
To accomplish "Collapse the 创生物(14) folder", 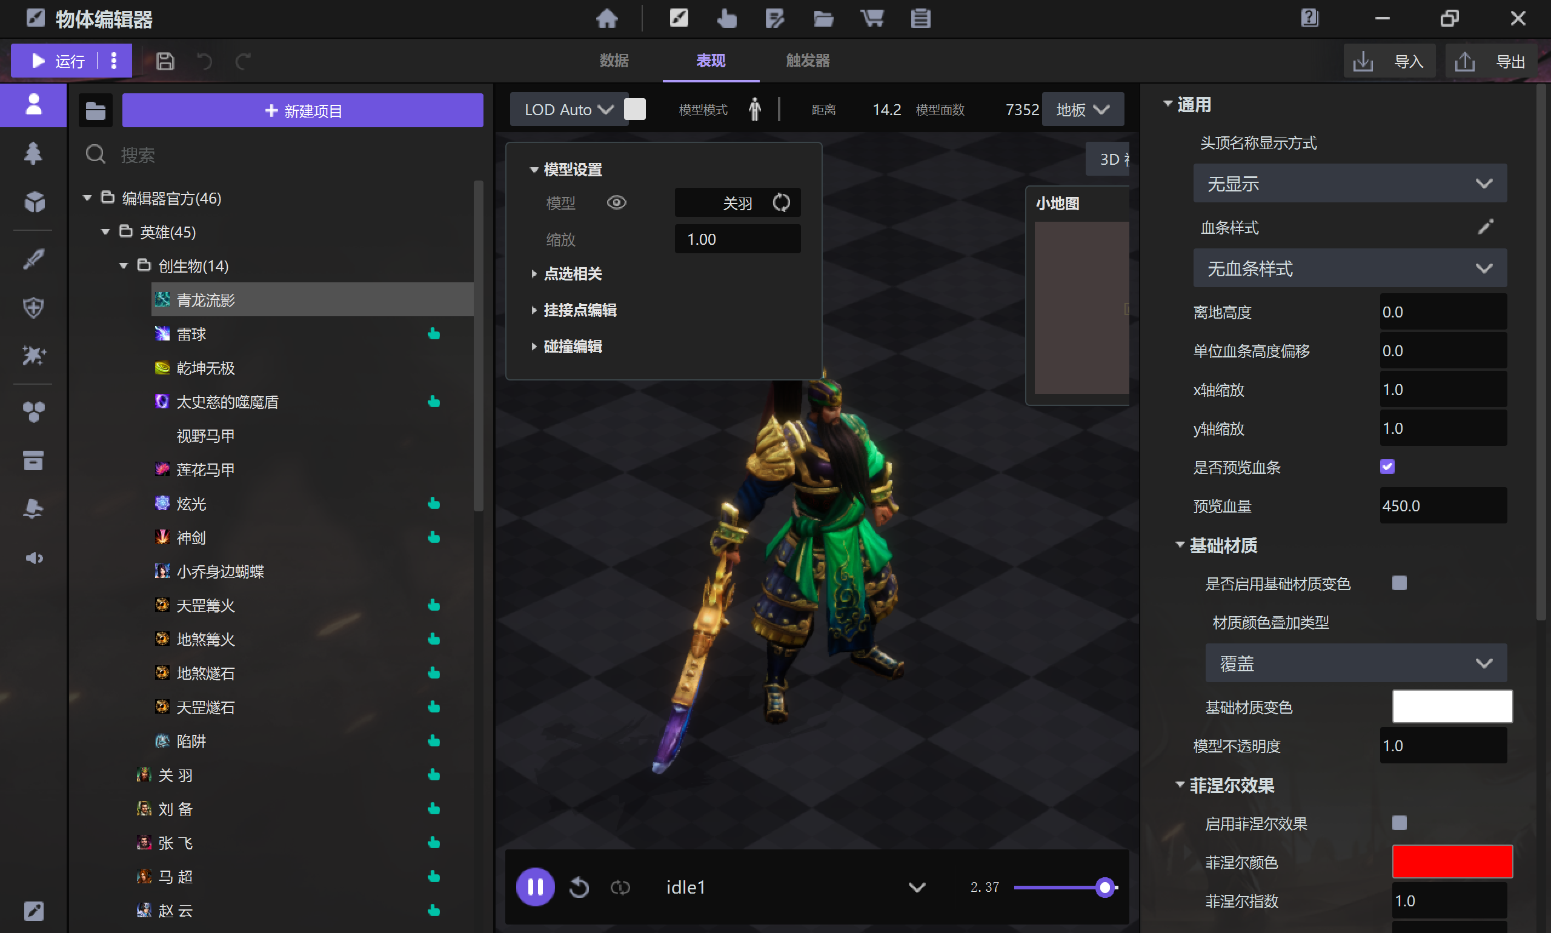I will [x=124, y=266].
